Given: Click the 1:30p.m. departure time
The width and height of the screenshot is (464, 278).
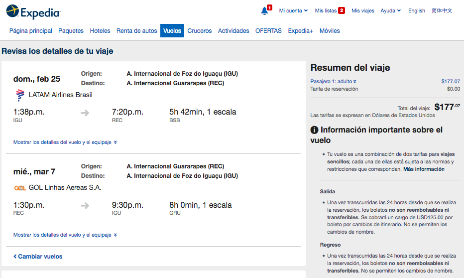Looking at the screenshot, I should click(x=29, y=205).
